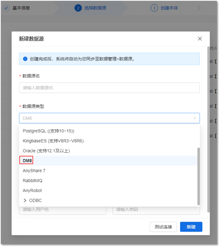The image size is (220, 247).
Task: Click the blue 新建 button
Action: tap(191, 227)
